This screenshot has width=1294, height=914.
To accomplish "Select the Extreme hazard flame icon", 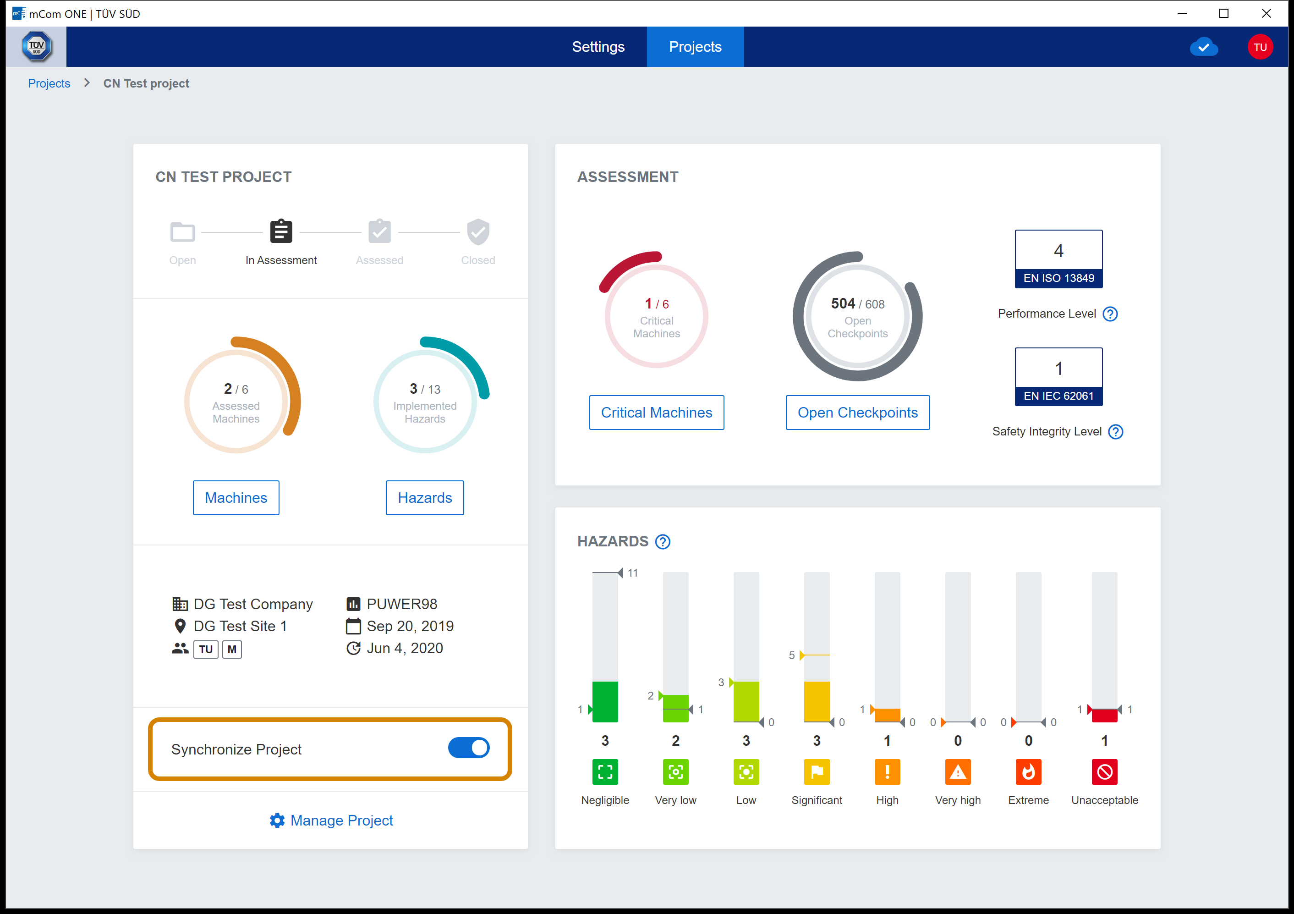I will coord(1028,772).
